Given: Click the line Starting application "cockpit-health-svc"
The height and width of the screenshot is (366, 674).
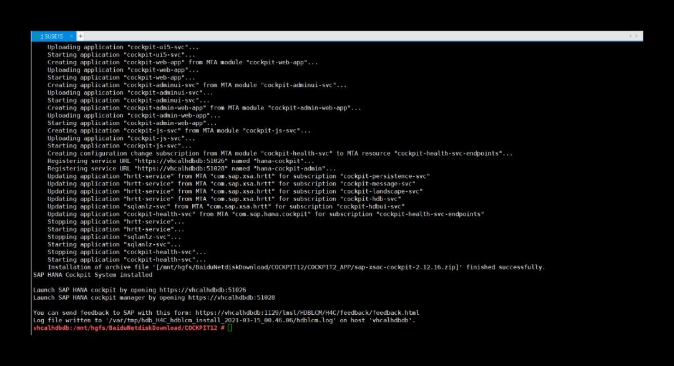Looking at the screenshot, I should [x=127, y=260].
